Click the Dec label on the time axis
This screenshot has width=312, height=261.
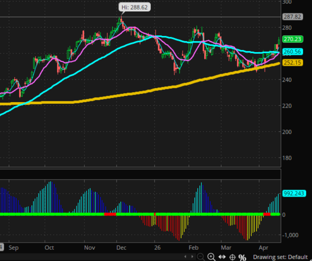[121, 248]
